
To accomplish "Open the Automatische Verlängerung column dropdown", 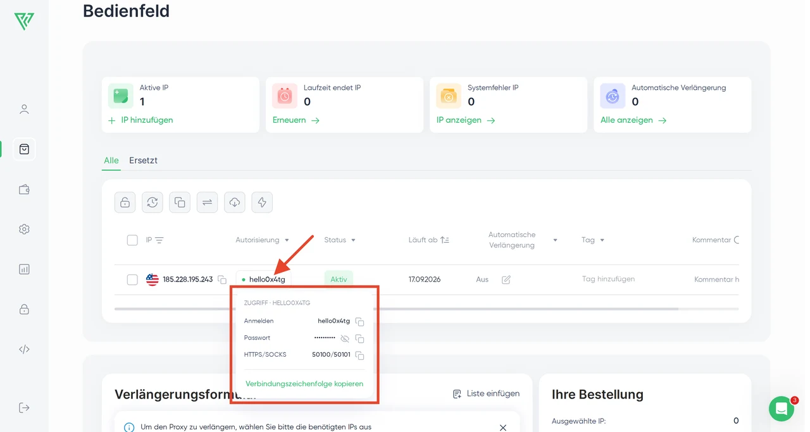I will click(555, 240).
